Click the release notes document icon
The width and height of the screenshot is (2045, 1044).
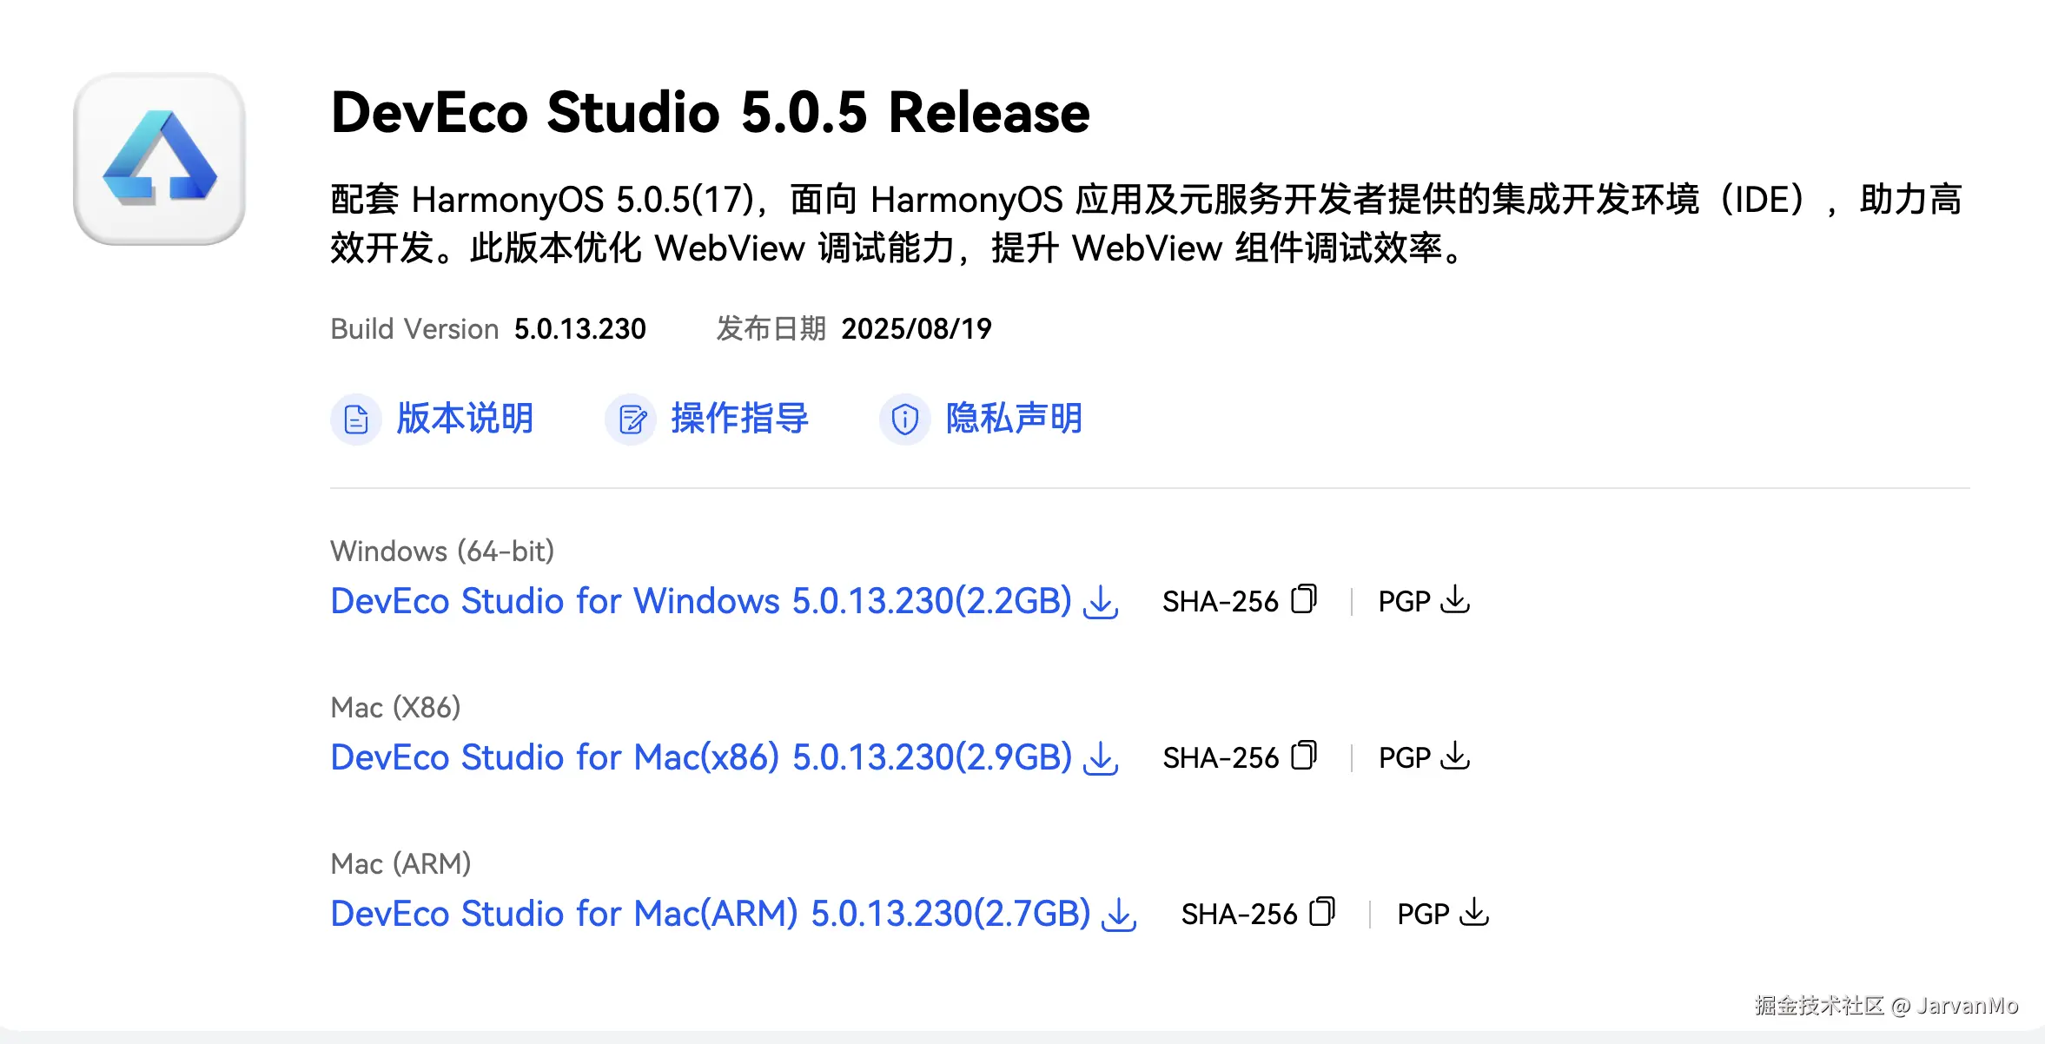[356, 420]
